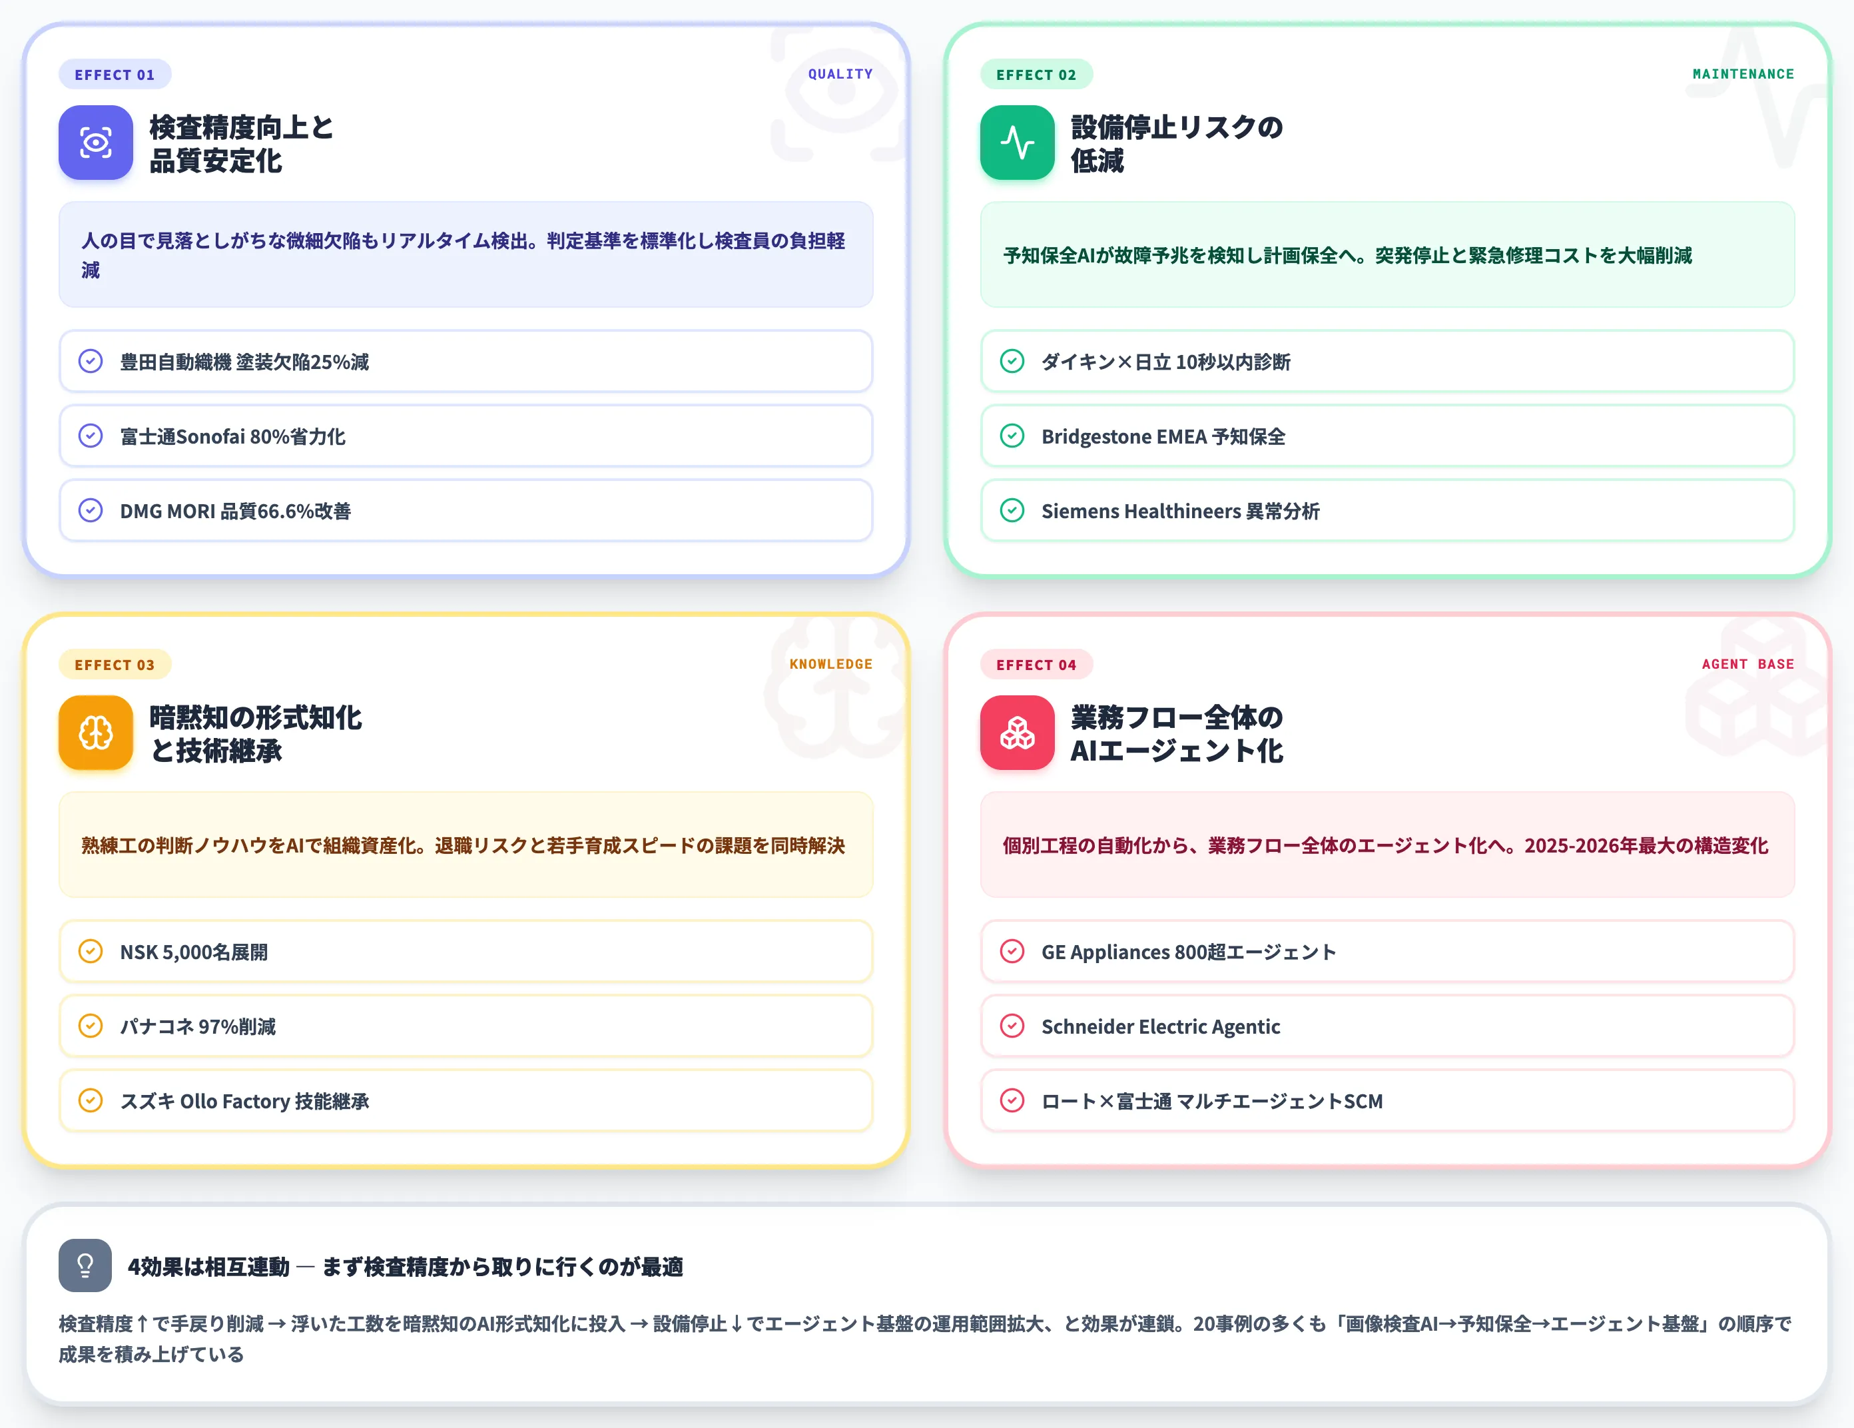Click check icon beside Siemens Healthineers 異常分析

[x=1012, y=510]
